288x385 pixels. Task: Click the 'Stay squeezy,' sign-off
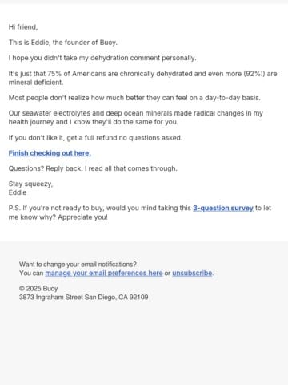click(30, 184)
